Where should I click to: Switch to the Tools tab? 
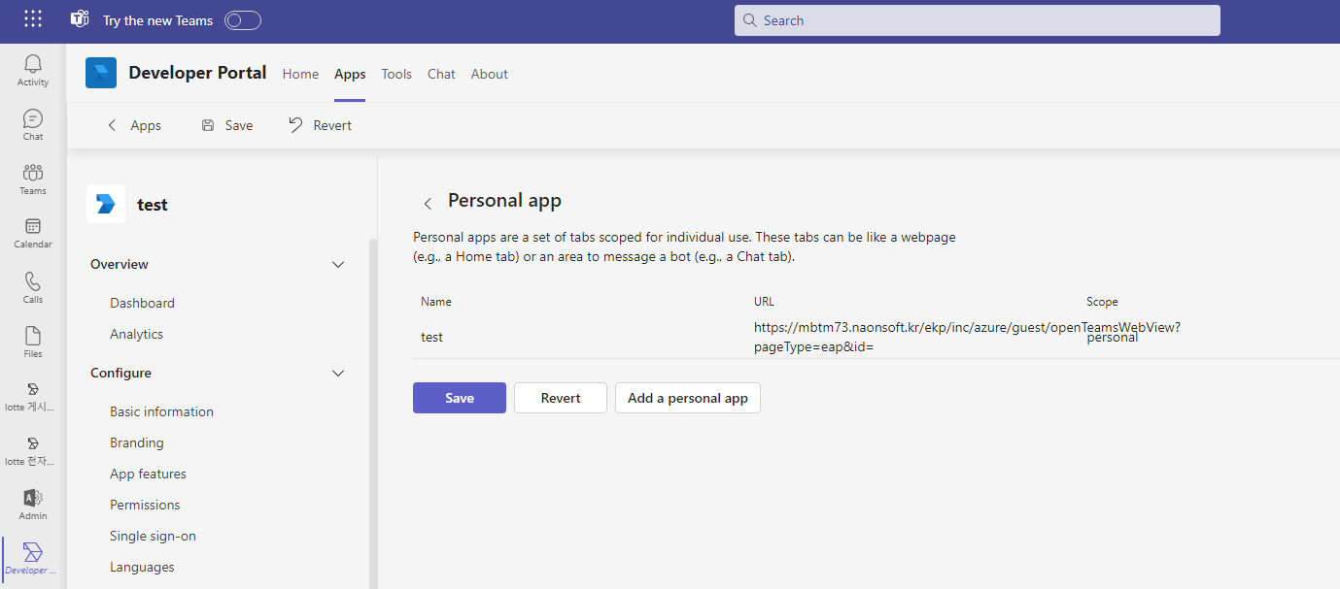coord(396,74)
